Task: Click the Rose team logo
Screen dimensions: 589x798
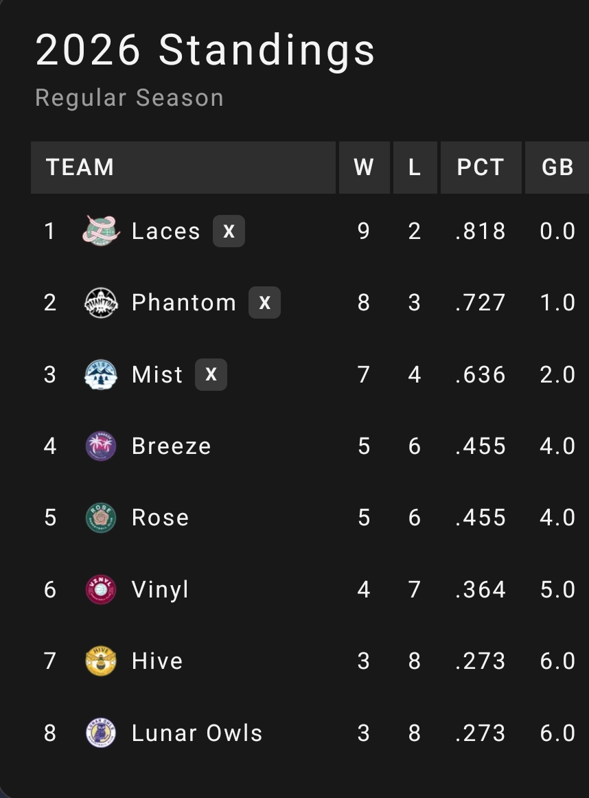Action: pos(101,518)
